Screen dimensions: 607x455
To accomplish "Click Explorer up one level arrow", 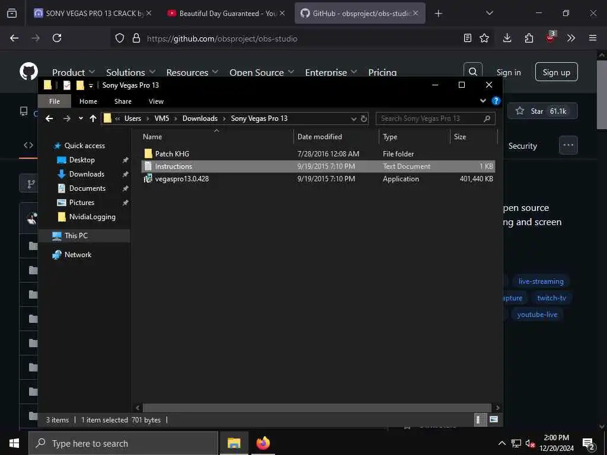I will [x=93, y=118].
